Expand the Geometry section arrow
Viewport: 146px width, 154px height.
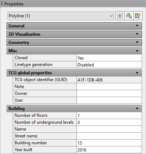pos(137,42)
